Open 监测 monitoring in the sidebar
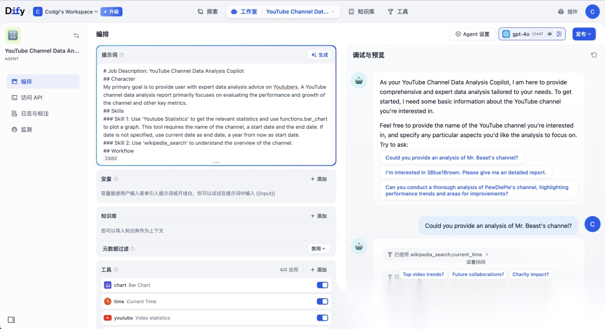This screenshot has height=329, width=605. tap(43, 129)
